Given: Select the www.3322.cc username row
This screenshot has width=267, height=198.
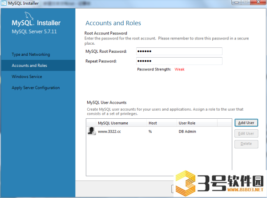Looking at the screenshot, I should click(159, 132).
